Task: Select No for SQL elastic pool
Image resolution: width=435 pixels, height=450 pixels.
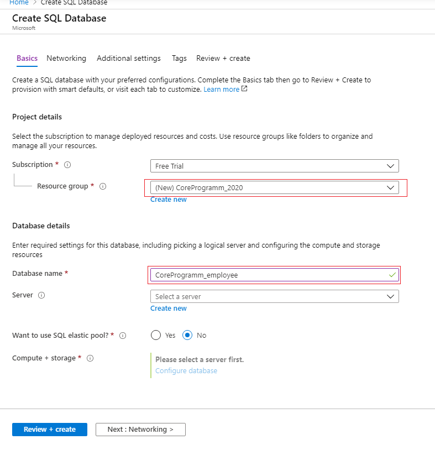Action: pos(188,335)
